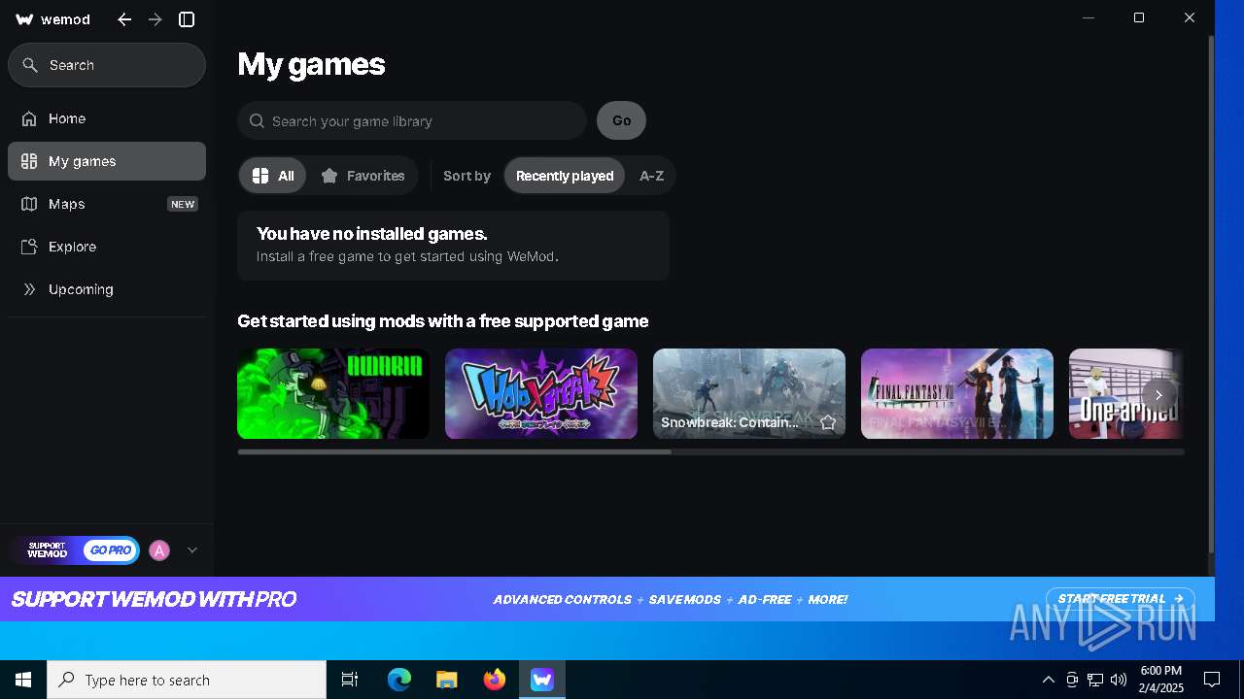Click 'You have no installed games.' text
This screenshot has width=1244, height=699.
pos(372,234)
